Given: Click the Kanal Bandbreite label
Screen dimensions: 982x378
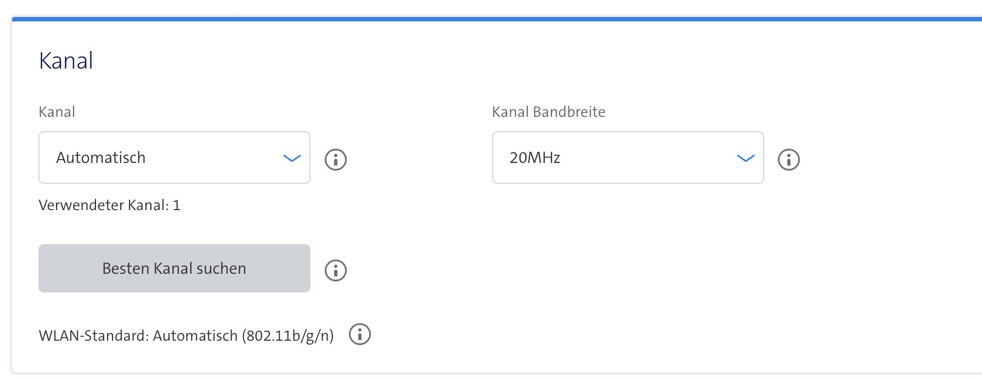Looking at the screenshot, I should pyautogui.click(x=549, y=112).
